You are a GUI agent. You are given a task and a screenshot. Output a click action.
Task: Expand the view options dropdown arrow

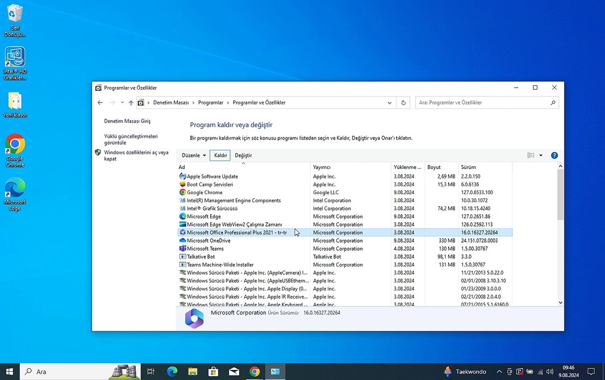pyautogui.click(x=541, y=156)
